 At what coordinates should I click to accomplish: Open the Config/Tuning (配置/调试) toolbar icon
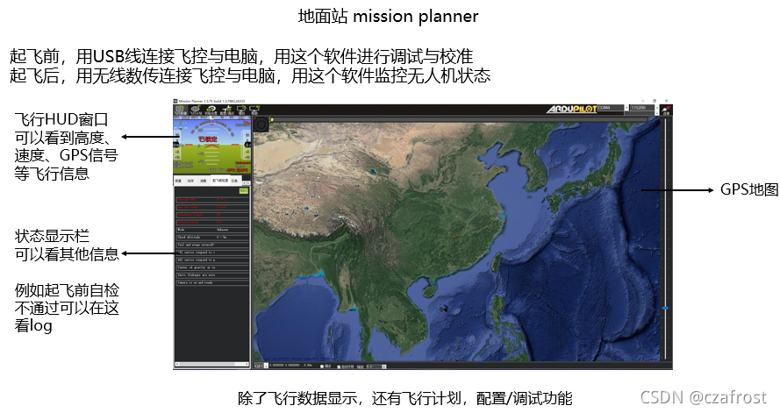pyautogui.click(x=227, y=110)
